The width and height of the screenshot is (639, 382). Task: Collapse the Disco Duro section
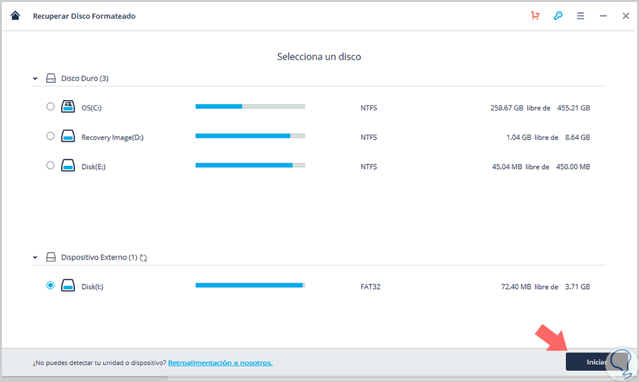pos(35,78)
